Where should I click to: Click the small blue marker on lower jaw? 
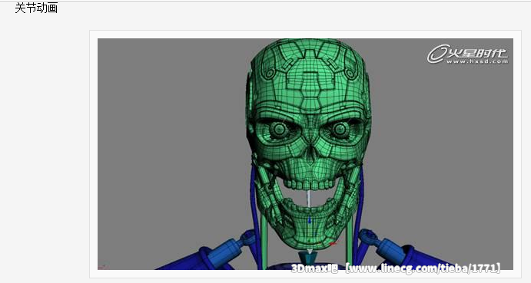309,220
